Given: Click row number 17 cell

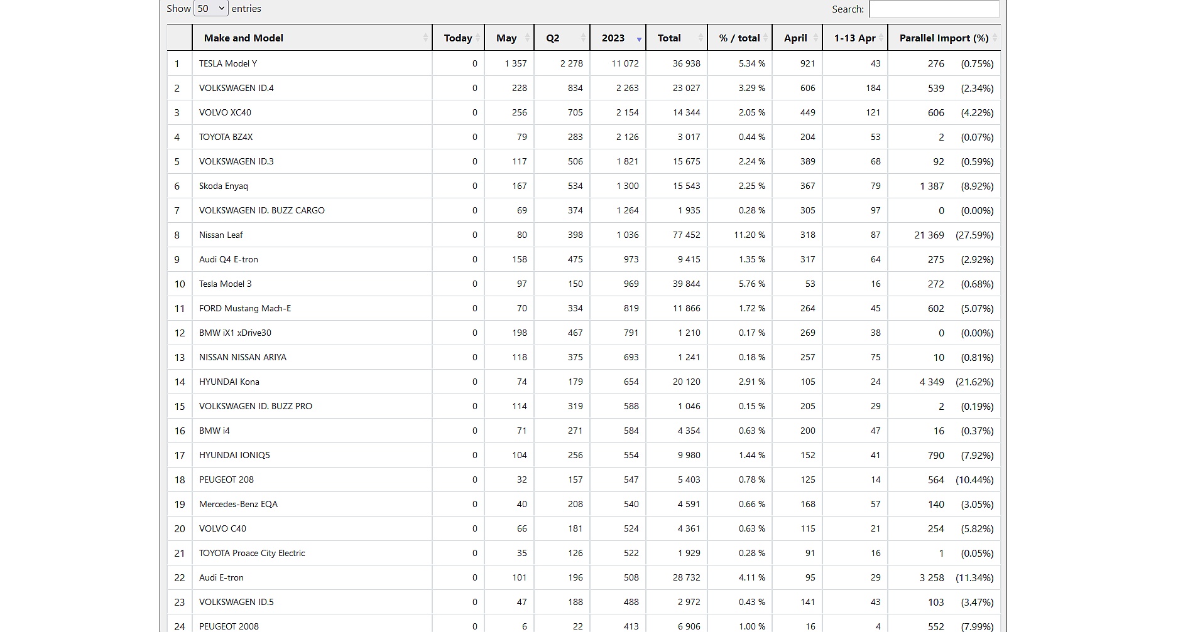Looking at the screenshot, I should coord(180,455).
